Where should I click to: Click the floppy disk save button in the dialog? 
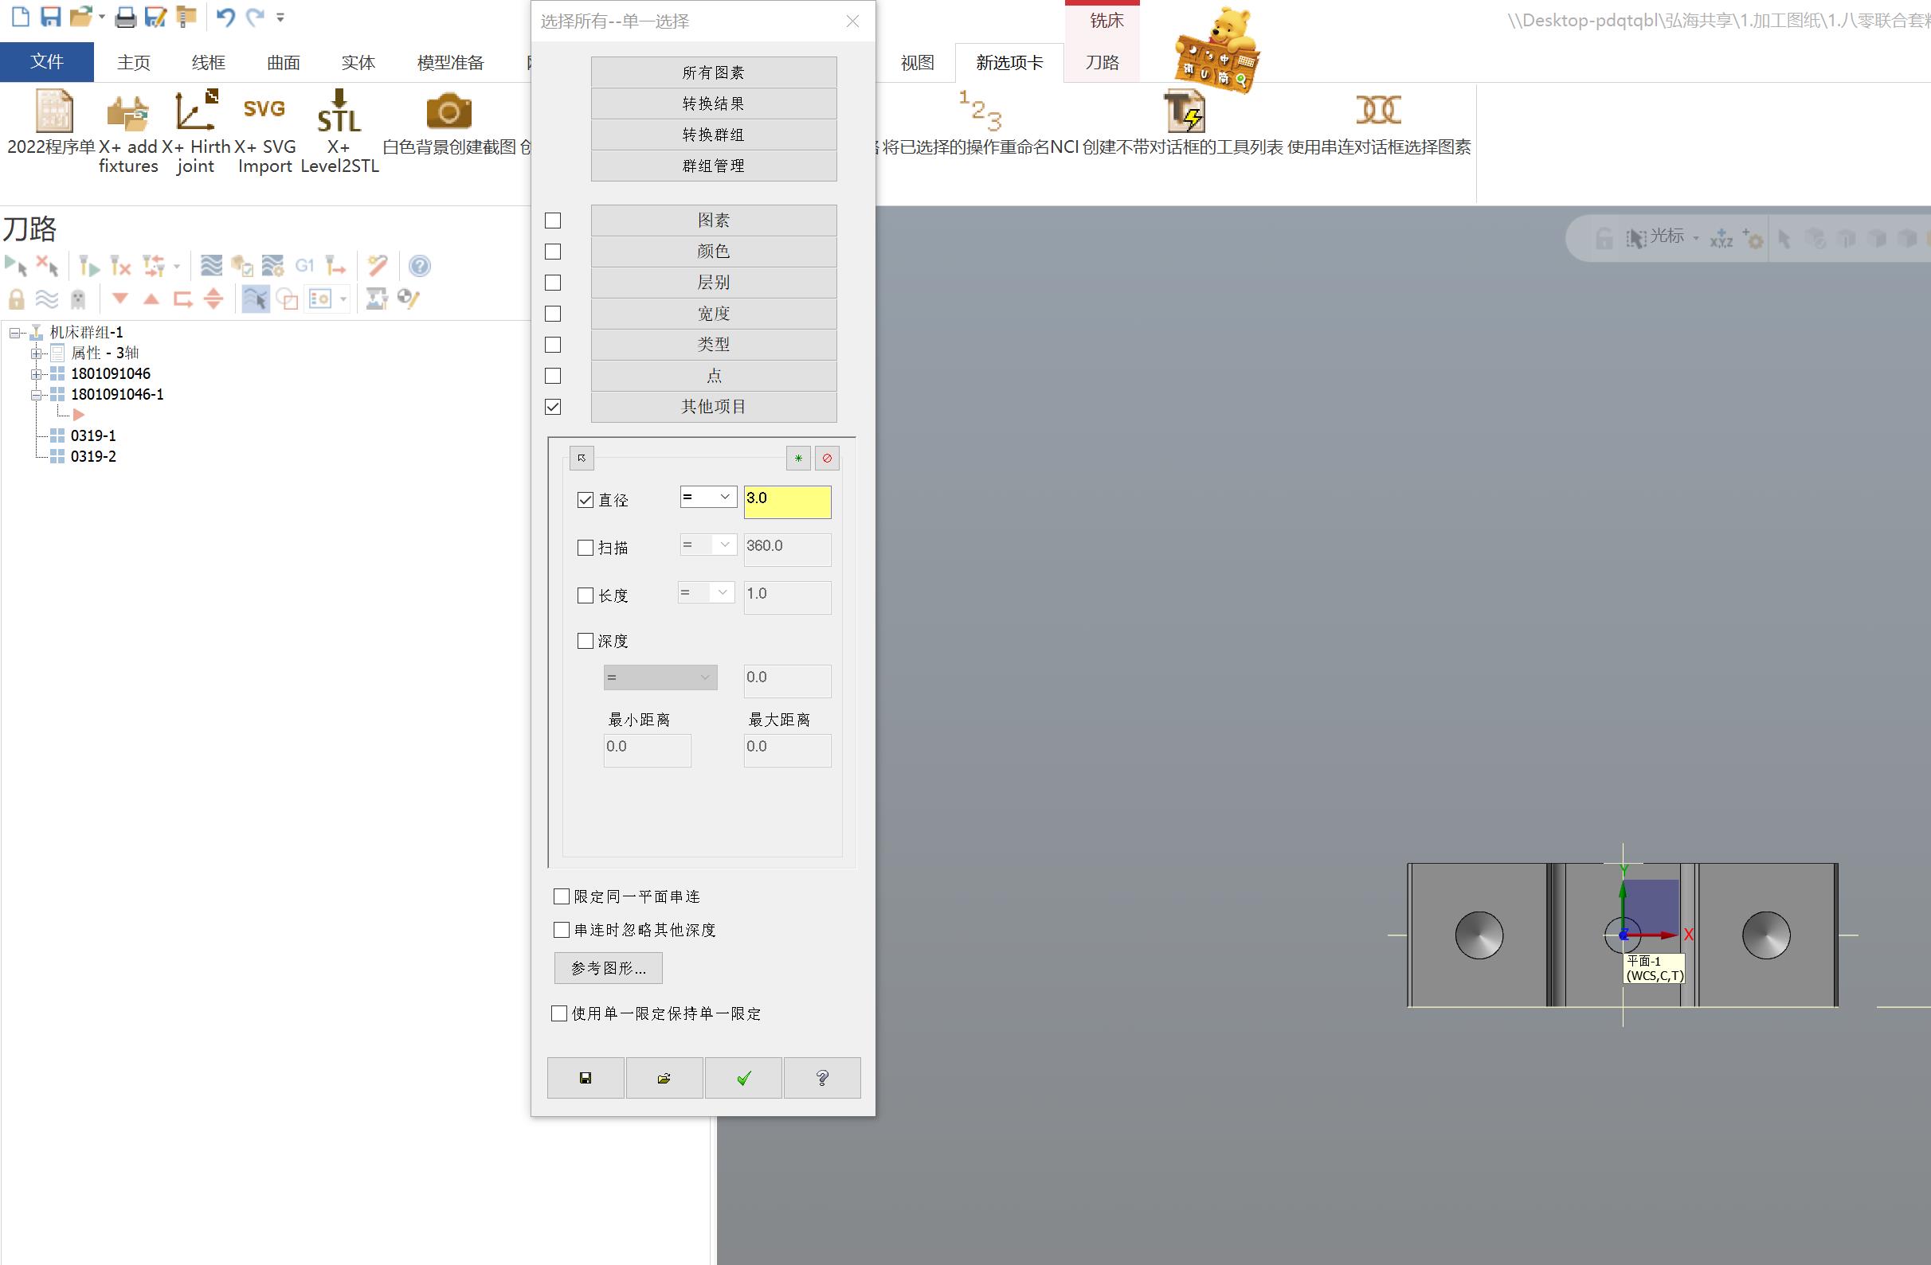click(586, 1078)
